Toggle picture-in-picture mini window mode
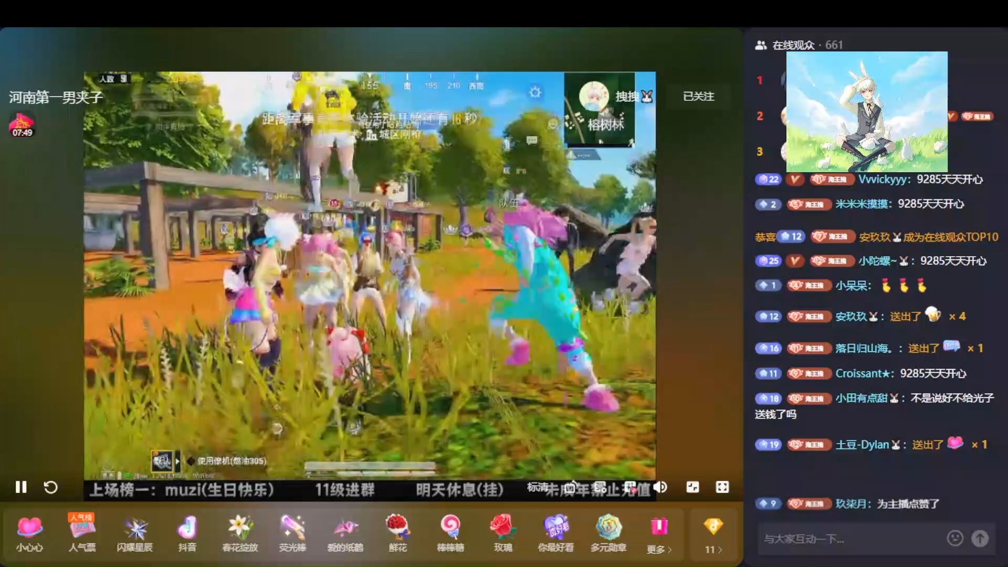 [692, 487]
